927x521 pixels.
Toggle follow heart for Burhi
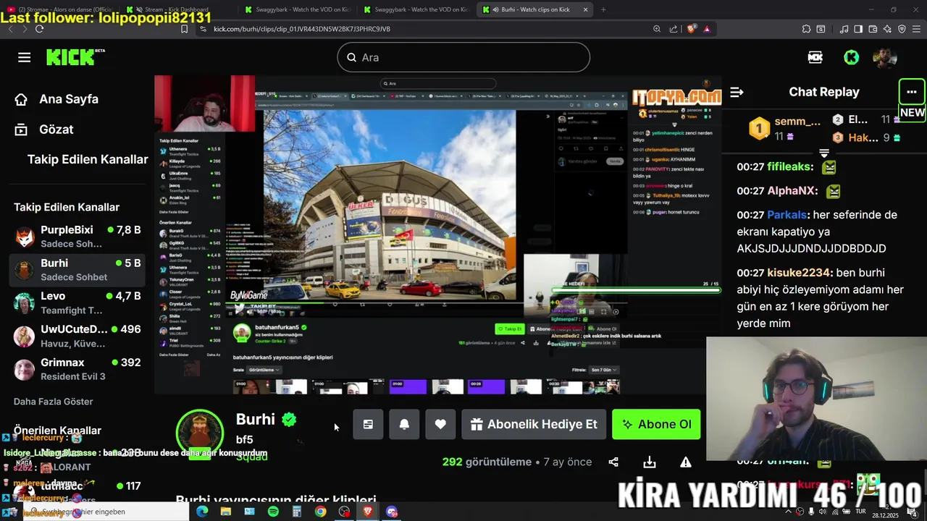click(440, 425)
